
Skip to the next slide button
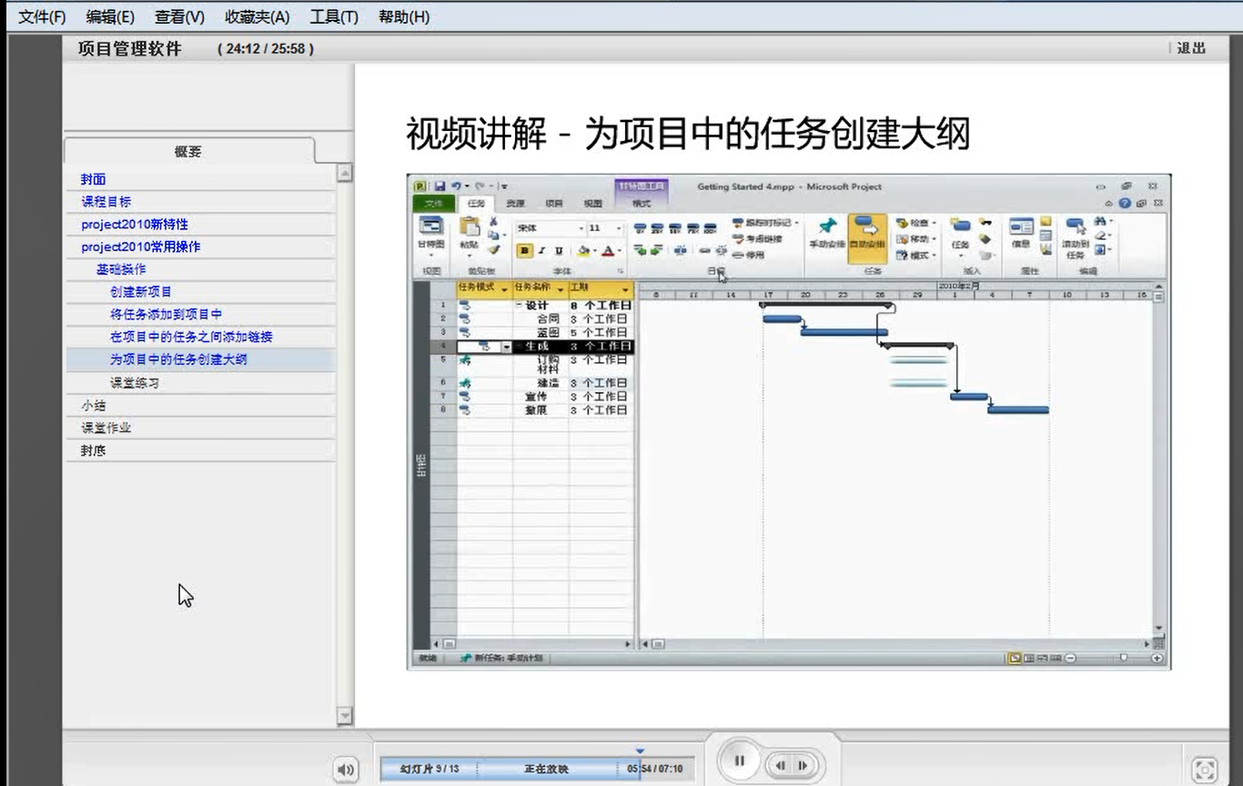tap(803, 766)
